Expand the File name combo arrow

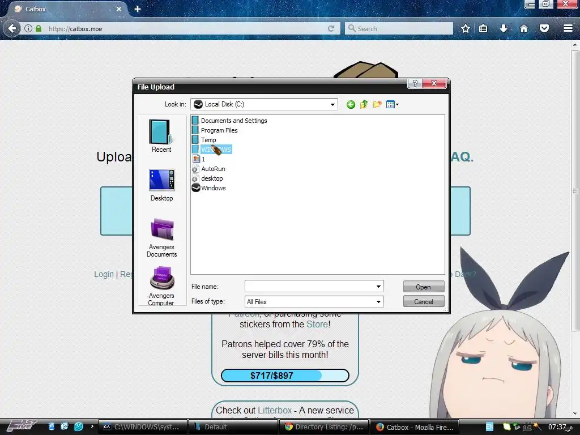pos(378,286)
